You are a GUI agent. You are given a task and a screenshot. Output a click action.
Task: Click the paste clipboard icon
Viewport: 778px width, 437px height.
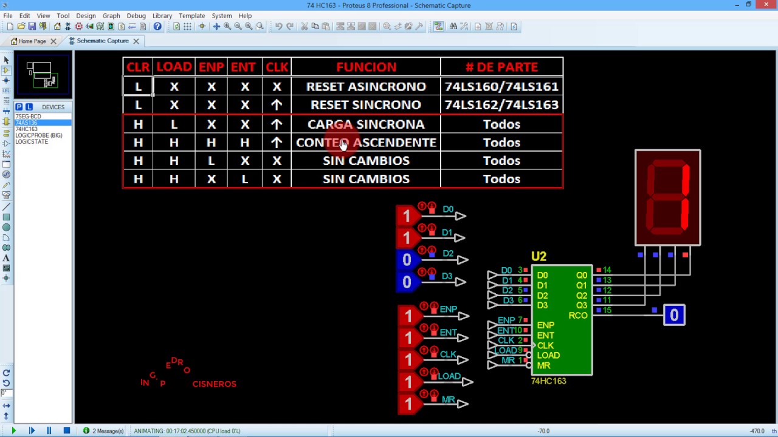pyautogui.click(x=326, y=27)
